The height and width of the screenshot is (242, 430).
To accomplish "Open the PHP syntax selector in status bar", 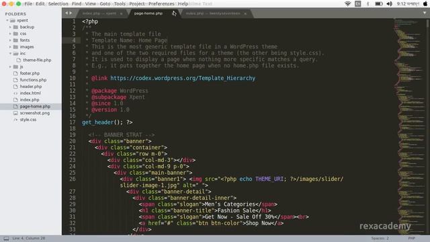I will 411,238.
